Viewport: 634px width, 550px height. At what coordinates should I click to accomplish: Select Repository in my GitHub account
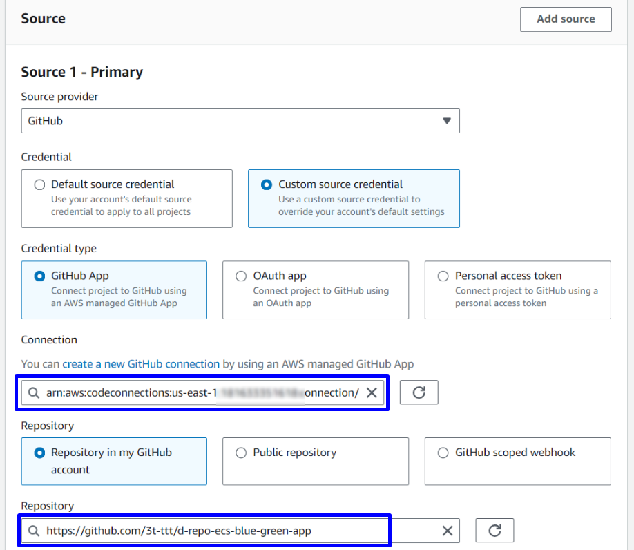click(x=40, y=453)
